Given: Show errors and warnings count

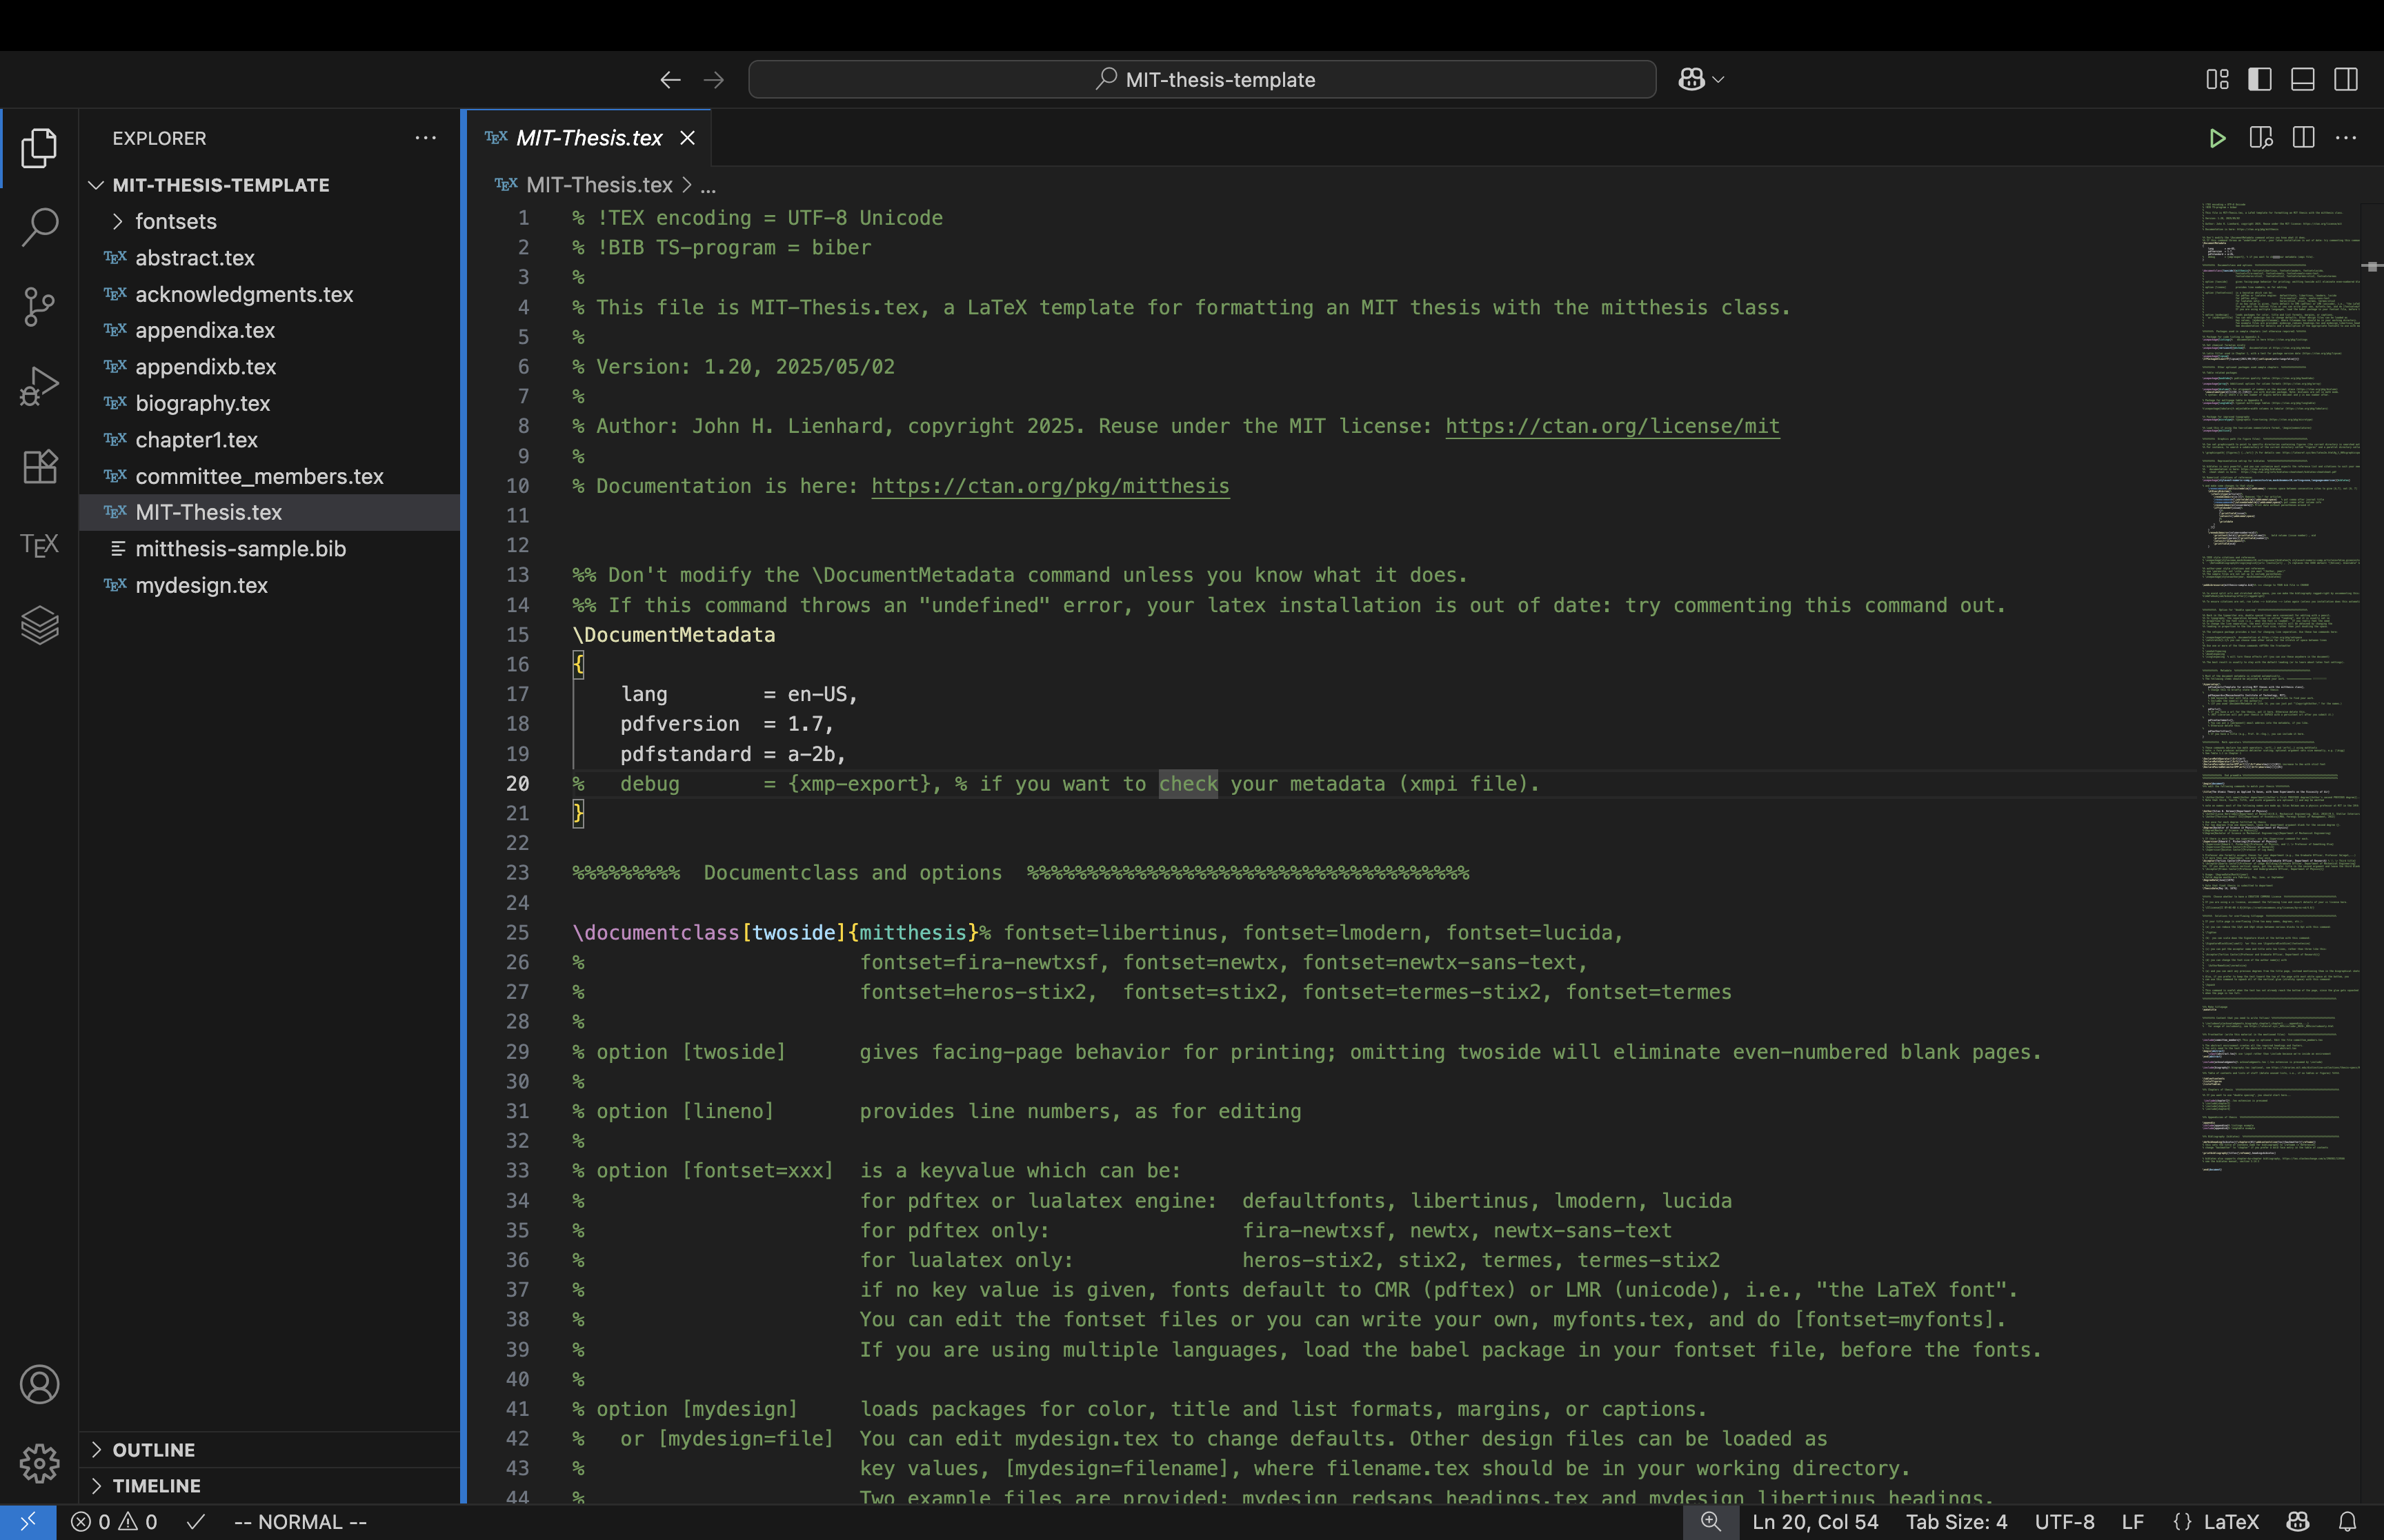Looking at the screenshot, I should (x=114, y=1522).
